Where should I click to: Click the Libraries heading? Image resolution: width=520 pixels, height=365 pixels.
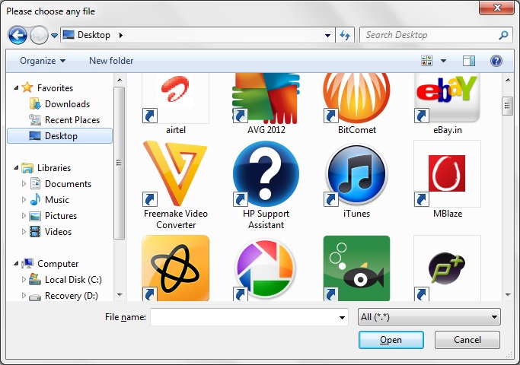46,168
